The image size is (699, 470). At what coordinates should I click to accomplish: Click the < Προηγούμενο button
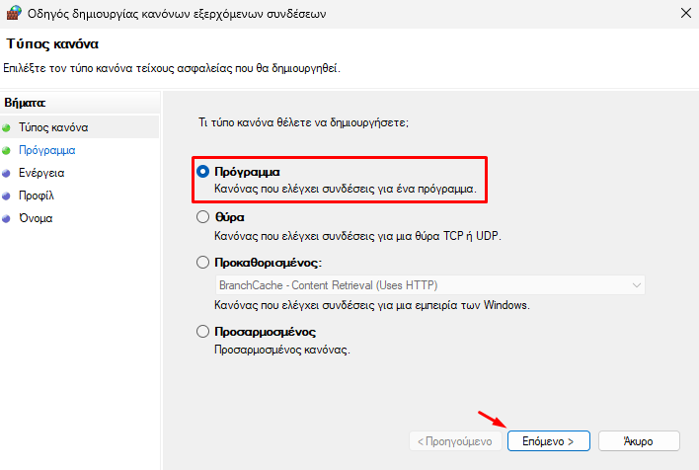coord(455,441)
